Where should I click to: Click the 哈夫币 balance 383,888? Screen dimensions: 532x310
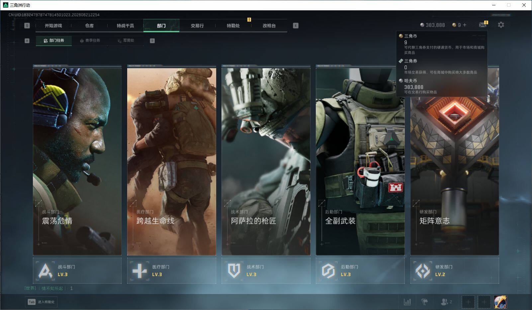pos(432,25)
